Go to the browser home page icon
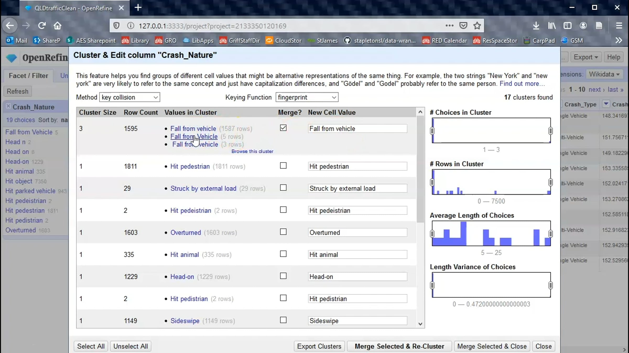Image resolution: width=629 pixels, height=353 pixels. 57,26
